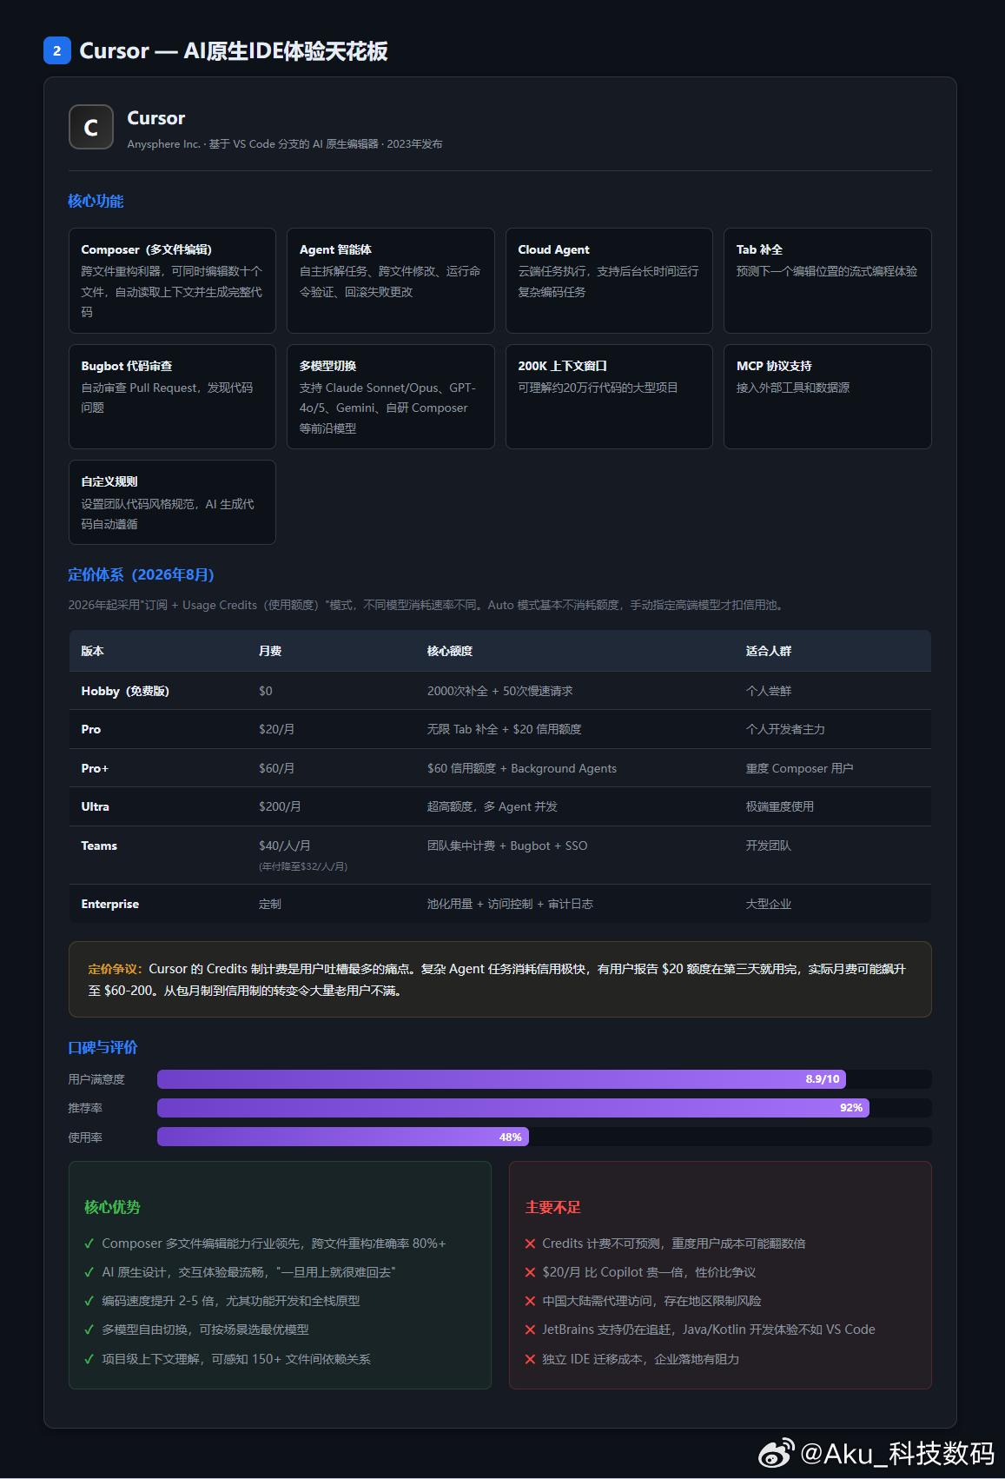This screenshot has height=1479, width=1005.
Task: Click the $20/月 price cell
Action: point(276,729)
